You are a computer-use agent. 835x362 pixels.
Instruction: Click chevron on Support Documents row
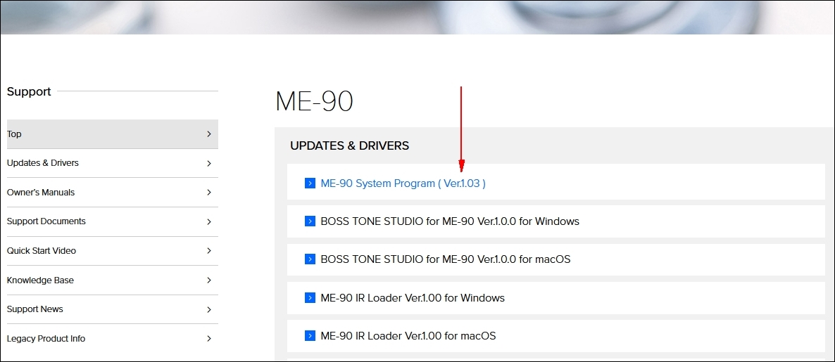pos(209,221)
